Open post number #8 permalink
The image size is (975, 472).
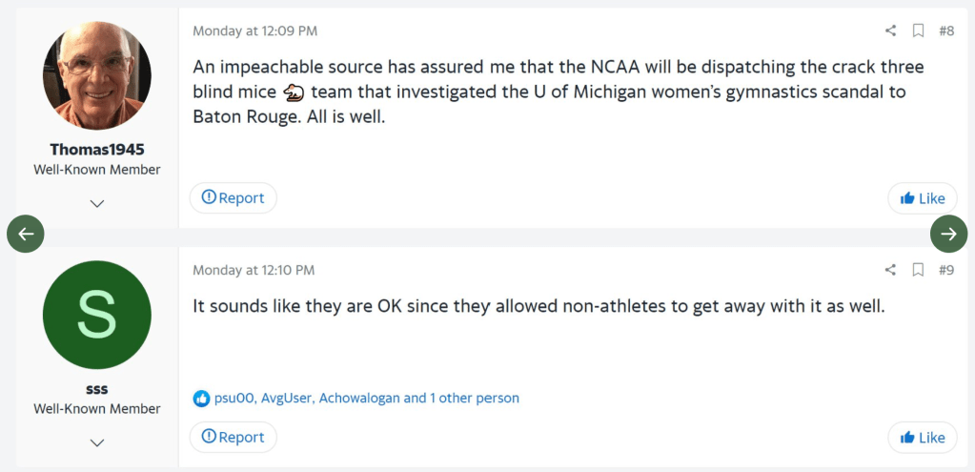pos(945,31)
